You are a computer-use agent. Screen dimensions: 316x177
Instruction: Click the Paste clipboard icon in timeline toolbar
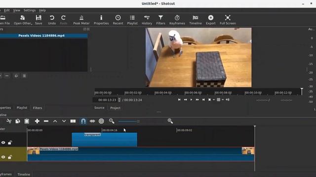coord(27,121)
